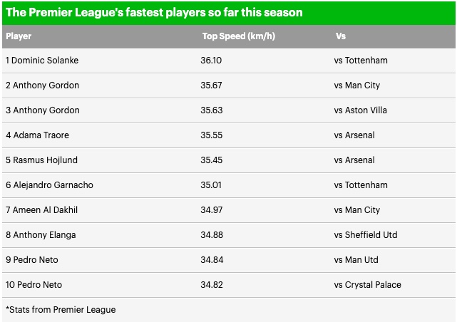Click the 35.45 speed value
457x322 pixels.
pos(211,160)
